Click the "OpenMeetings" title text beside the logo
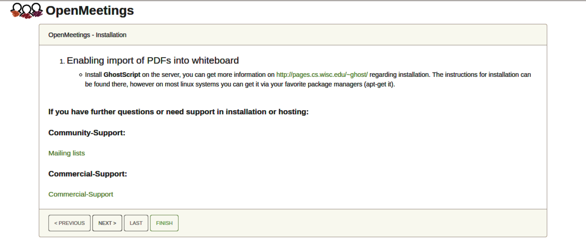Image resolution: width=586 pixels, height=250 pixels. click(x=89, y=11)
